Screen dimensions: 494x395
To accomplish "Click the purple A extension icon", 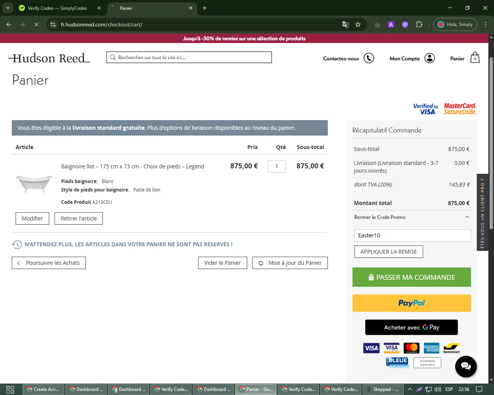I will (391, 24).
